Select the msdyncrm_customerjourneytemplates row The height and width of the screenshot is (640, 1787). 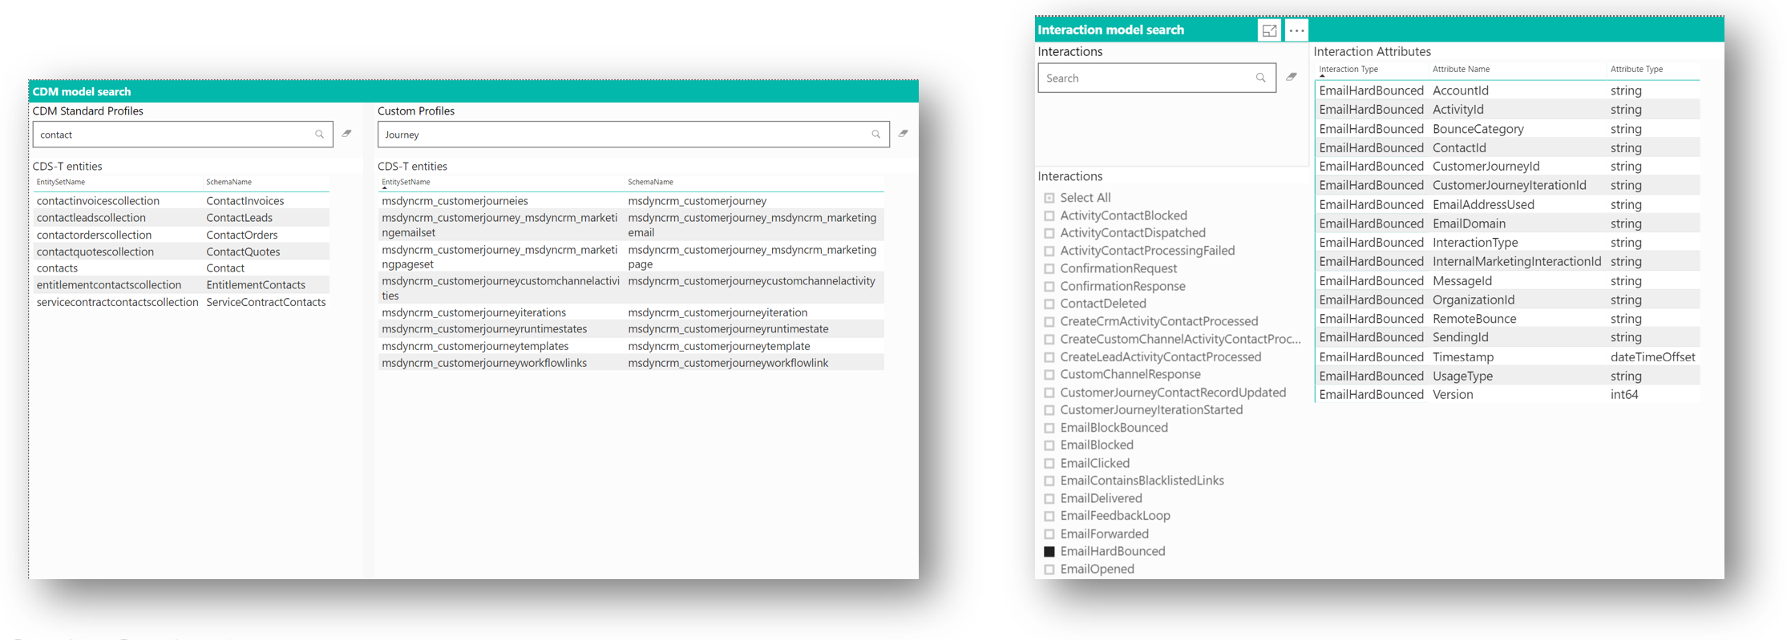tap(632, 346)
